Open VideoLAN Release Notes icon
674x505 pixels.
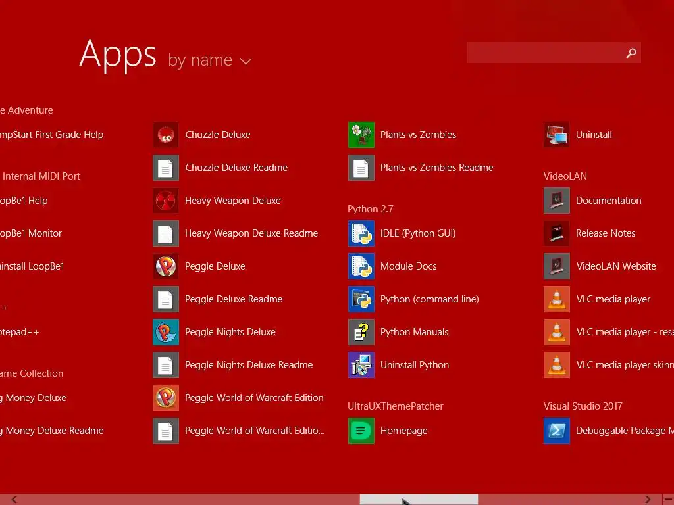pos(557,233)
